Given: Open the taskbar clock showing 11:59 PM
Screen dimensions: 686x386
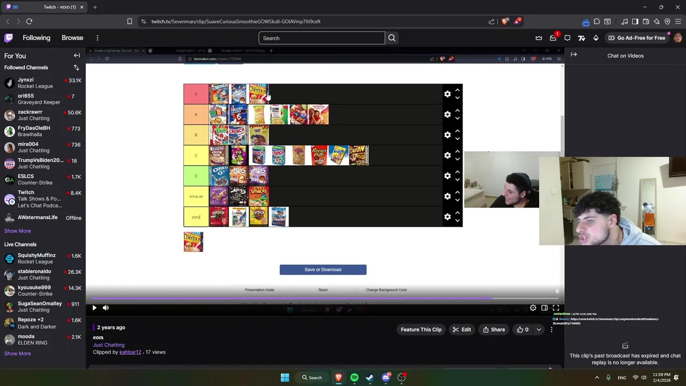Looking at the screenshot, I should [662, 377].
